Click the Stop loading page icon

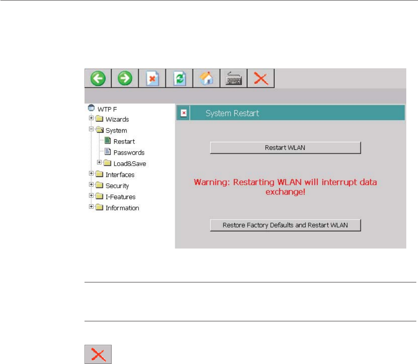click(152, 78)
